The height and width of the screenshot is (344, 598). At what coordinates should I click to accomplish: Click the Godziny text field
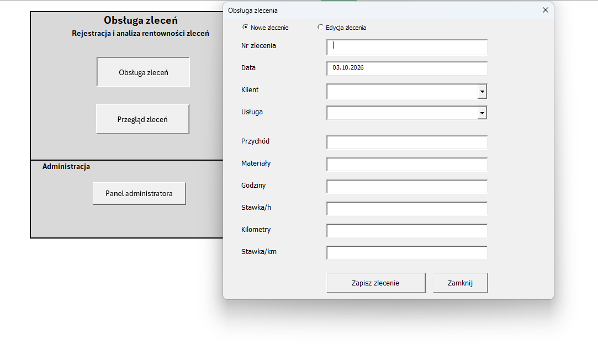pos(407,187)
